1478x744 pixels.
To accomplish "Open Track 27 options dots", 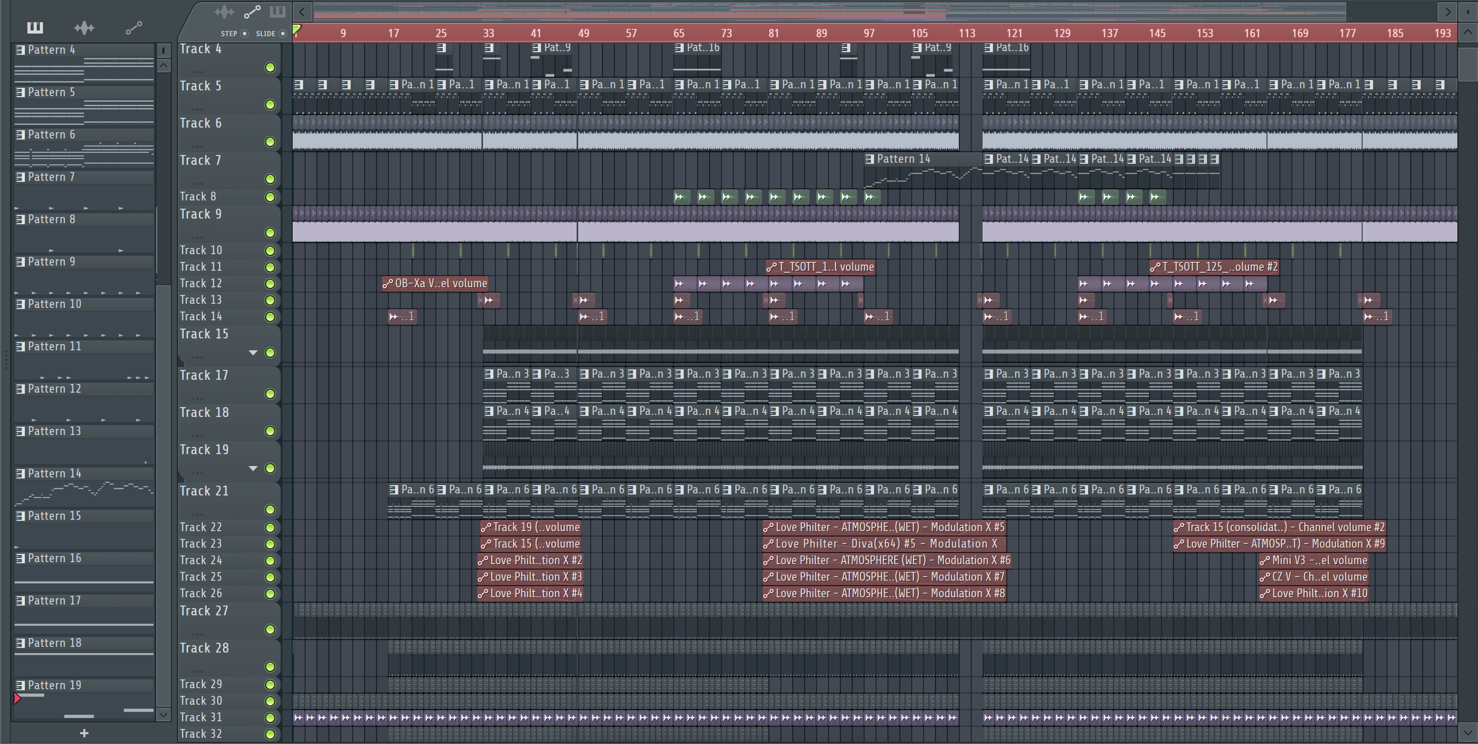I will click(x=198, y=634).
